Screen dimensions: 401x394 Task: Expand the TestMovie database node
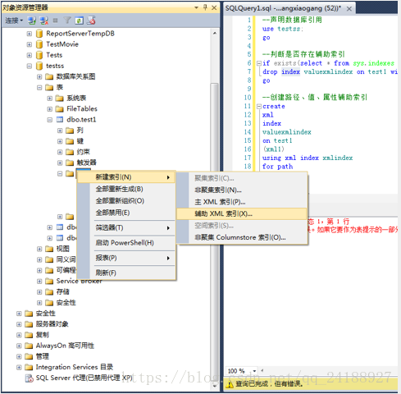[30, 44]
